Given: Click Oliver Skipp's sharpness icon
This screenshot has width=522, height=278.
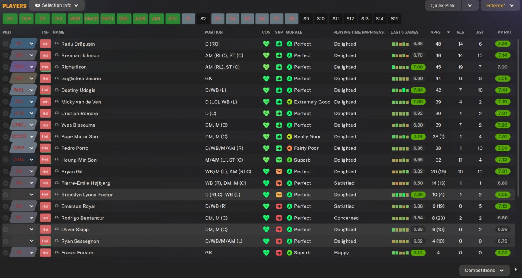Looking at the screenshot, I should (279, 230).
